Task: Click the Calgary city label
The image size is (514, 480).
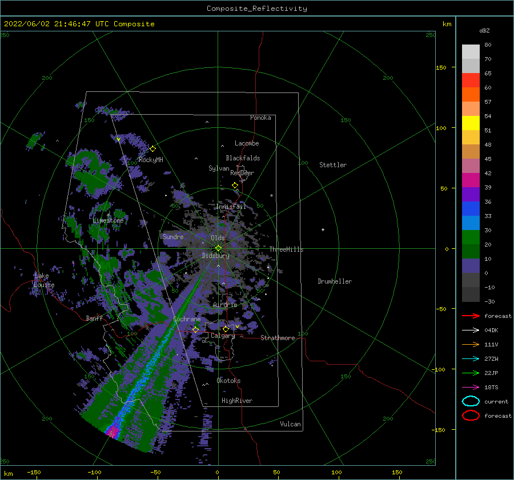Action: (x=223, y=336)
